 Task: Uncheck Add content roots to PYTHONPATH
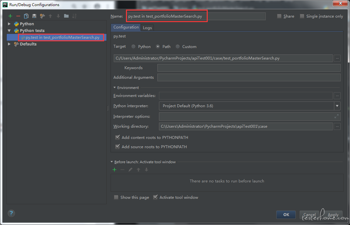tap(117, 137)
